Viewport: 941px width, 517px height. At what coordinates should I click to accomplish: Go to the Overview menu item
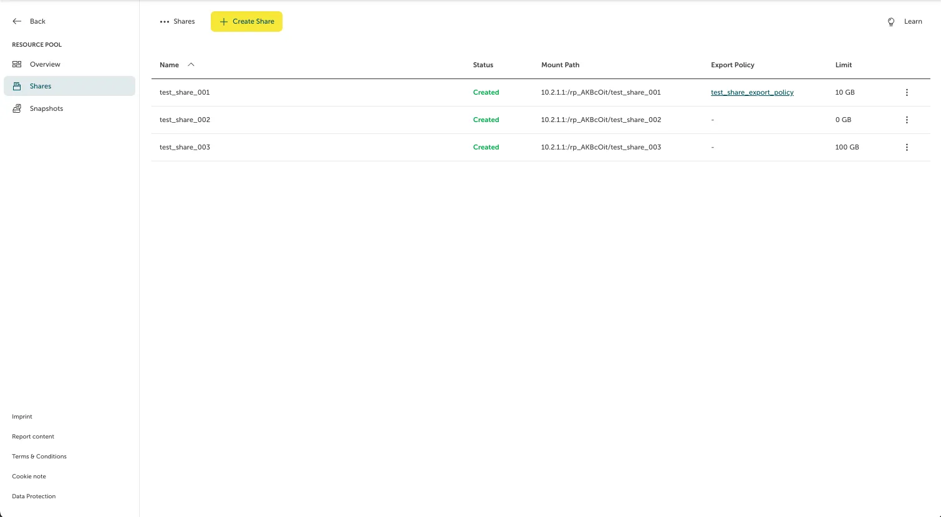pos(45,64)
